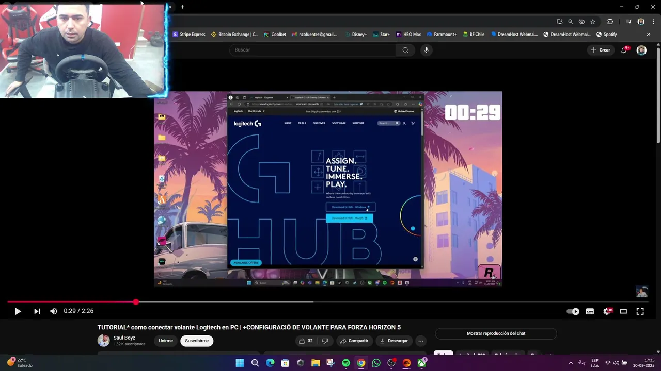Open the Chrome extensions puzzle icon
This screenshot has width=661, height=371.
click(x=610, y=22)
